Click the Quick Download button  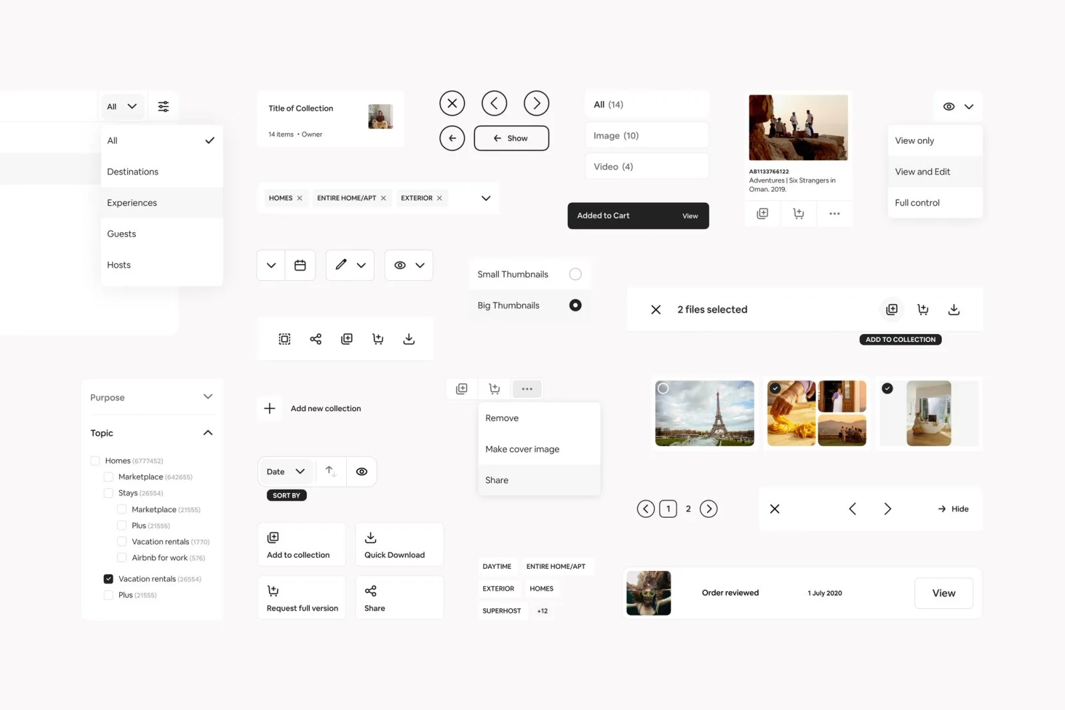[x=399, y=544]
